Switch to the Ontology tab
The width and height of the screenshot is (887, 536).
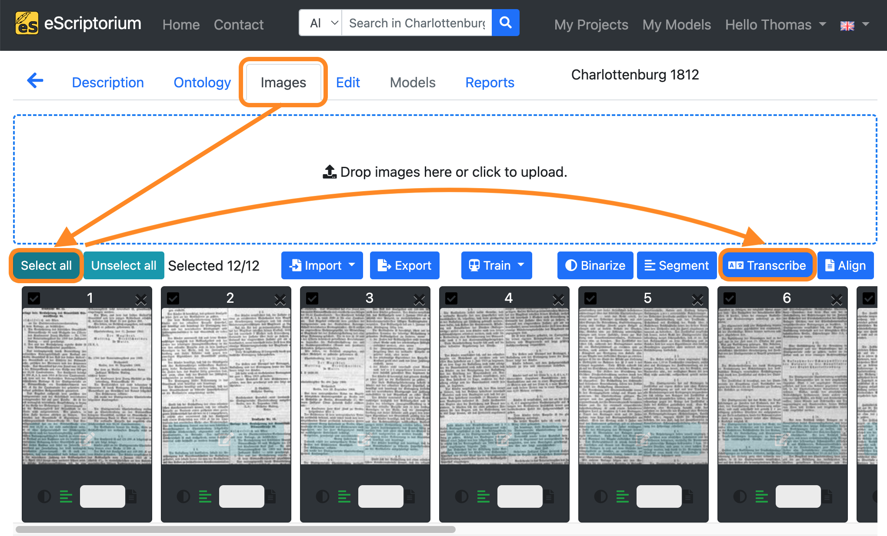pos(202,83)
